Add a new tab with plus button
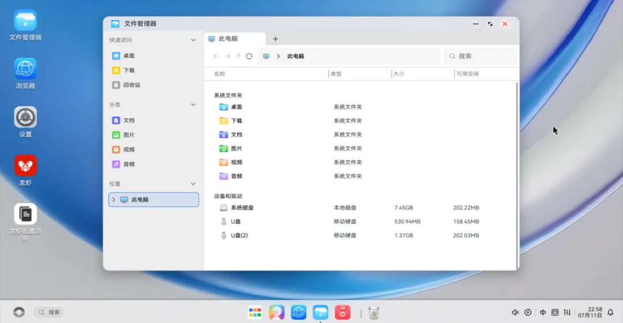This screenshot has width=623, height=323. [275, 39]
